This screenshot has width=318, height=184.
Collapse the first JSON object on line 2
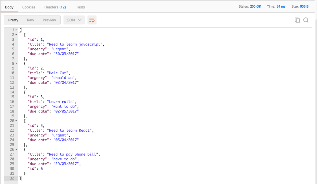click(16, 34)
